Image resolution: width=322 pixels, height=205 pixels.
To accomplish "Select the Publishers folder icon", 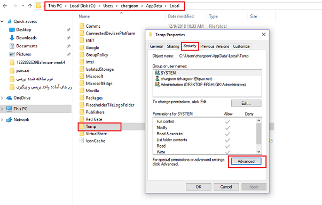I will coord(82,112).
